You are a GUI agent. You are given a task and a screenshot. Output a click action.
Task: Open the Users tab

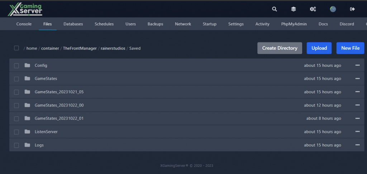pyautogui.click(x=130, y=24)
